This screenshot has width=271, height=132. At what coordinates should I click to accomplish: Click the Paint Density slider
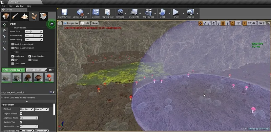tap(34, 36)
